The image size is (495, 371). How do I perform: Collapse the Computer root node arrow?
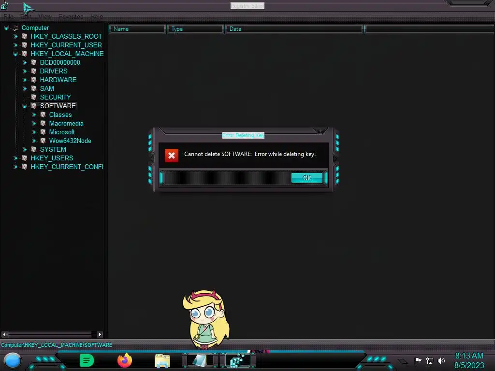coord(6,28)
